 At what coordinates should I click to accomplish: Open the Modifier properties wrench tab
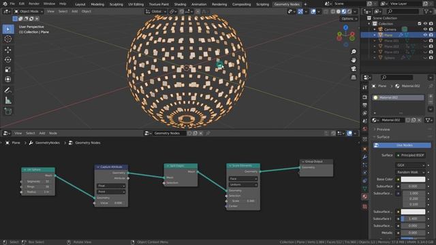(x=364, y=157)
